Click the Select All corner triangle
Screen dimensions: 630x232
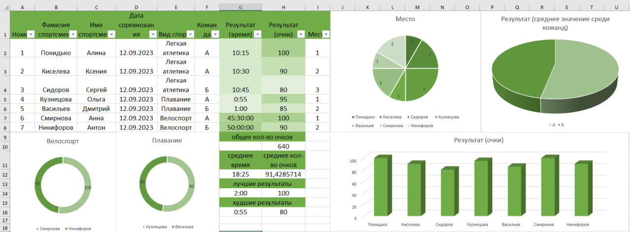(x=5, y=5)
